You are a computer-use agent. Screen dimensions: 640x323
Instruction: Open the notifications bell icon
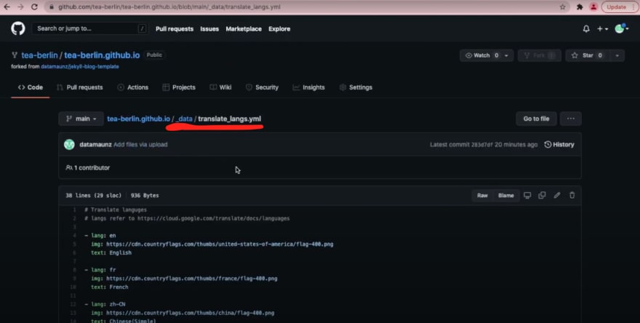tap(586, 29)
